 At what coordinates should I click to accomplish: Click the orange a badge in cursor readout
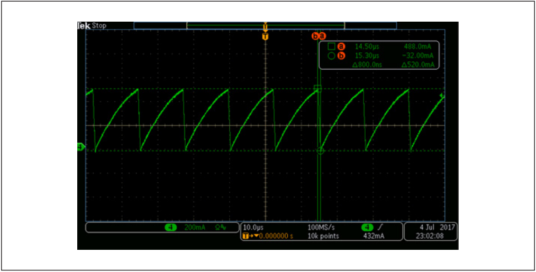(341, 47)
